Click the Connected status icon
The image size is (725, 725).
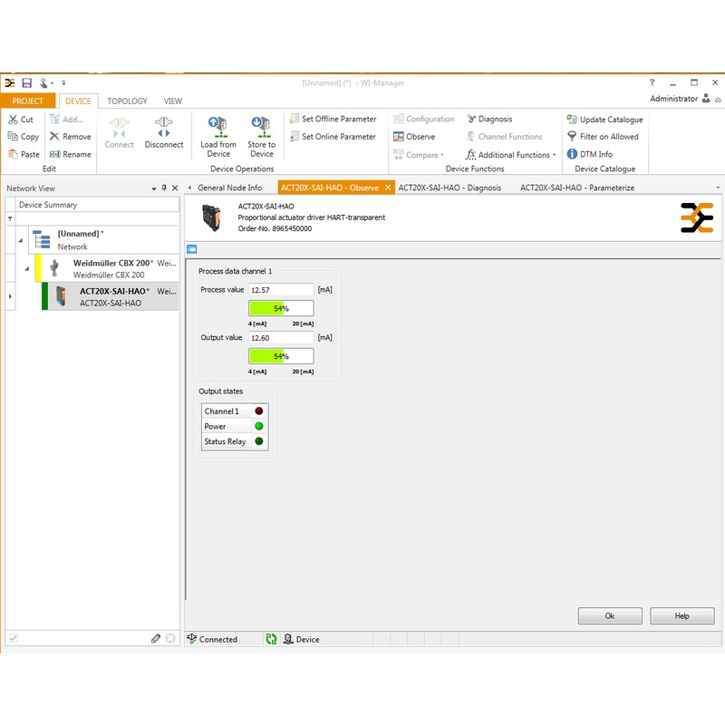pos(191,639)
